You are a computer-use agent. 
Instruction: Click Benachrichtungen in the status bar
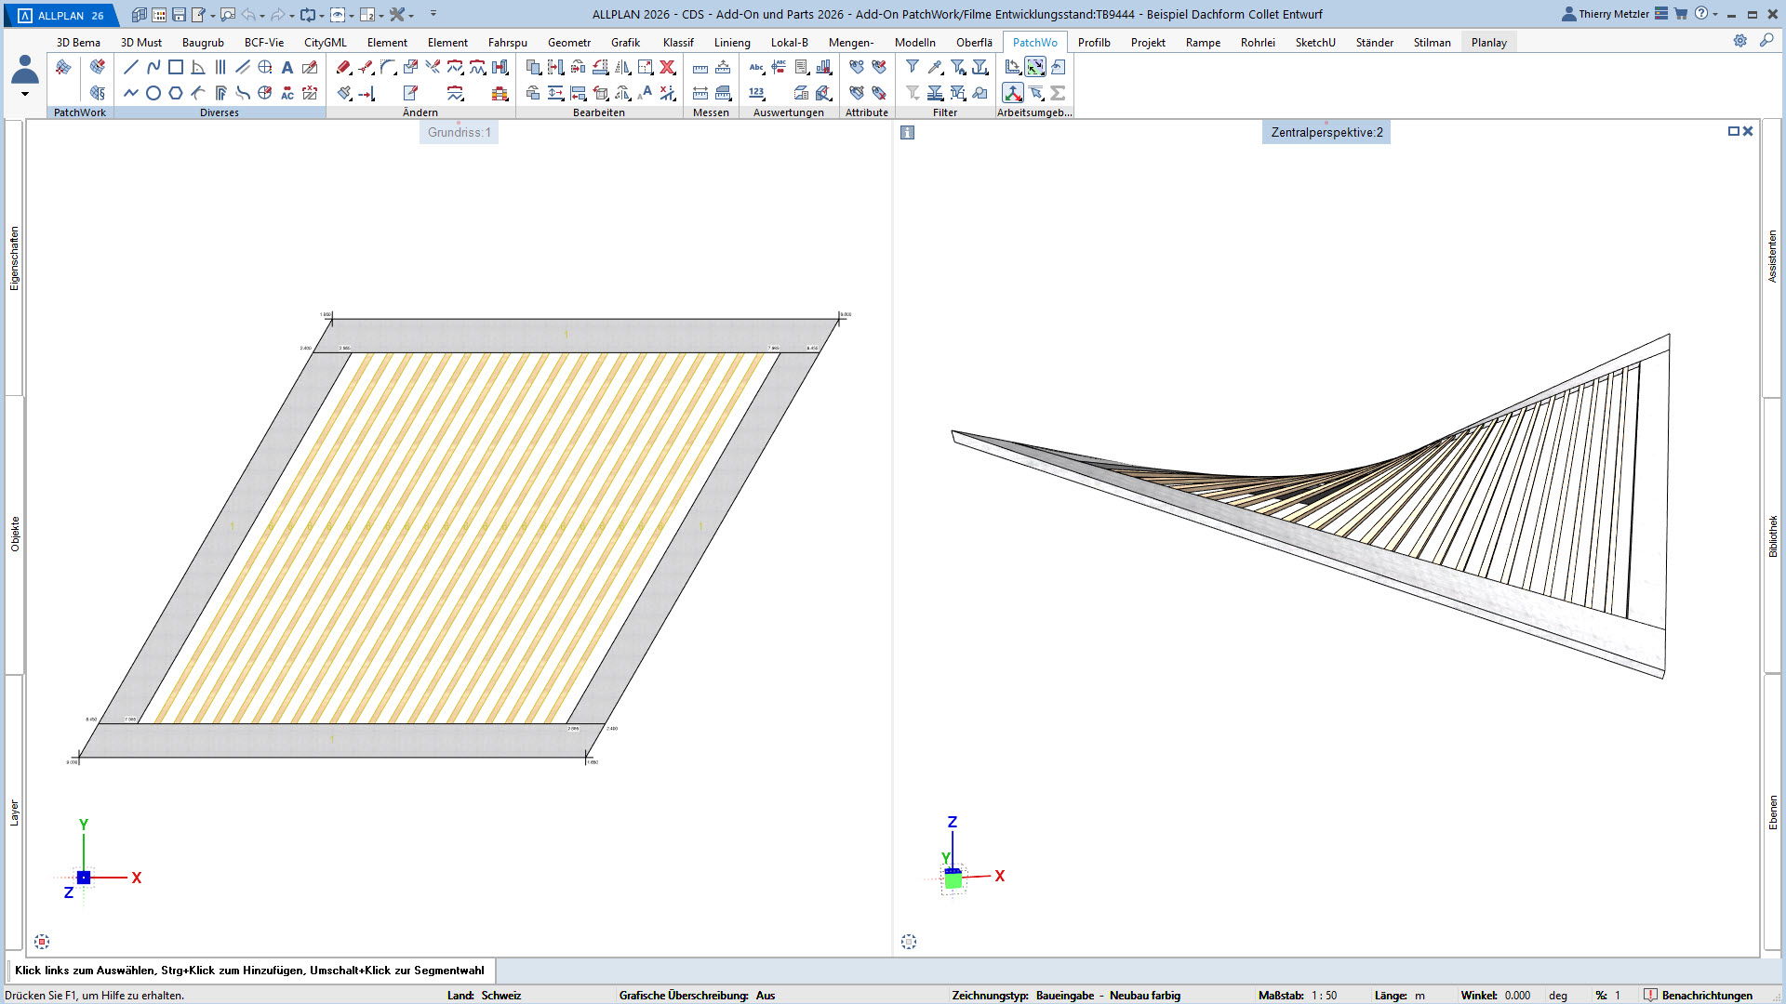[1706, 995]
